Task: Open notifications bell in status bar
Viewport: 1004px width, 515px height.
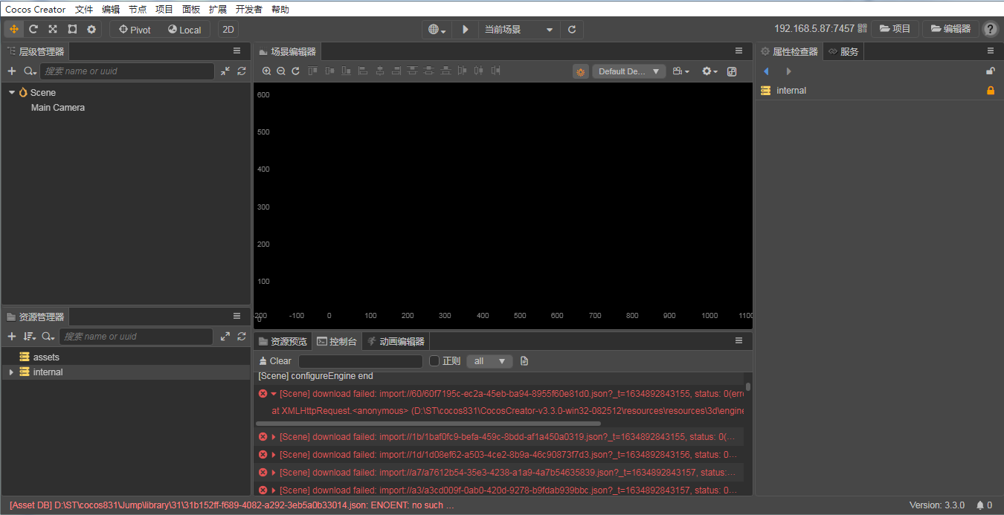Action: (x=980, y=505)
